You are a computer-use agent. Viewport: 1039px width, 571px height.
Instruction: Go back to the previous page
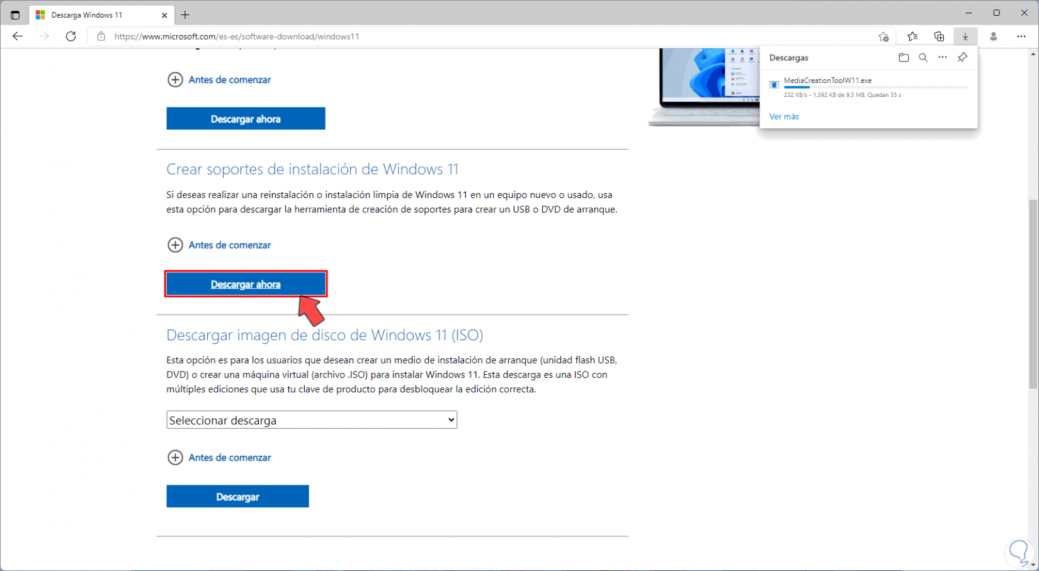click(x=18, y=36)
